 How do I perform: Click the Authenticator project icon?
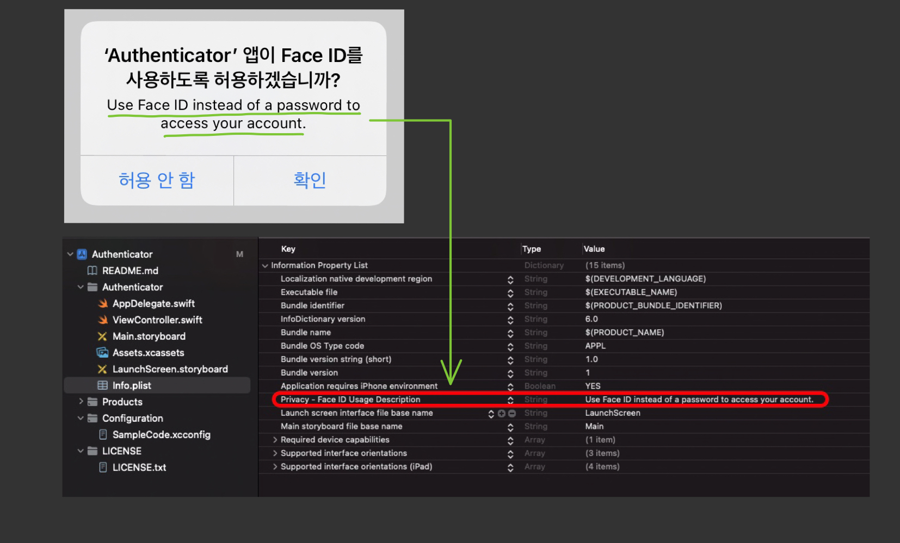point(82,254)
